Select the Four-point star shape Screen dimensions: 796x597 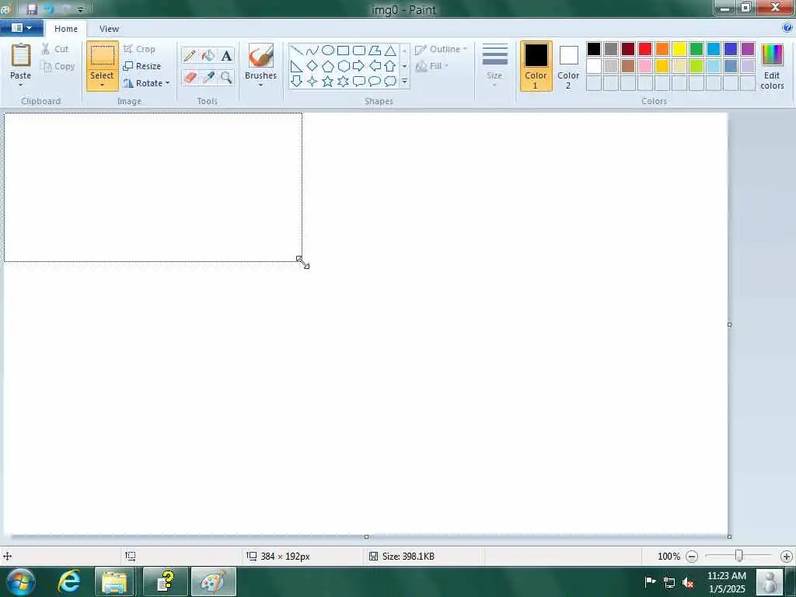click(x=312, y=81)
